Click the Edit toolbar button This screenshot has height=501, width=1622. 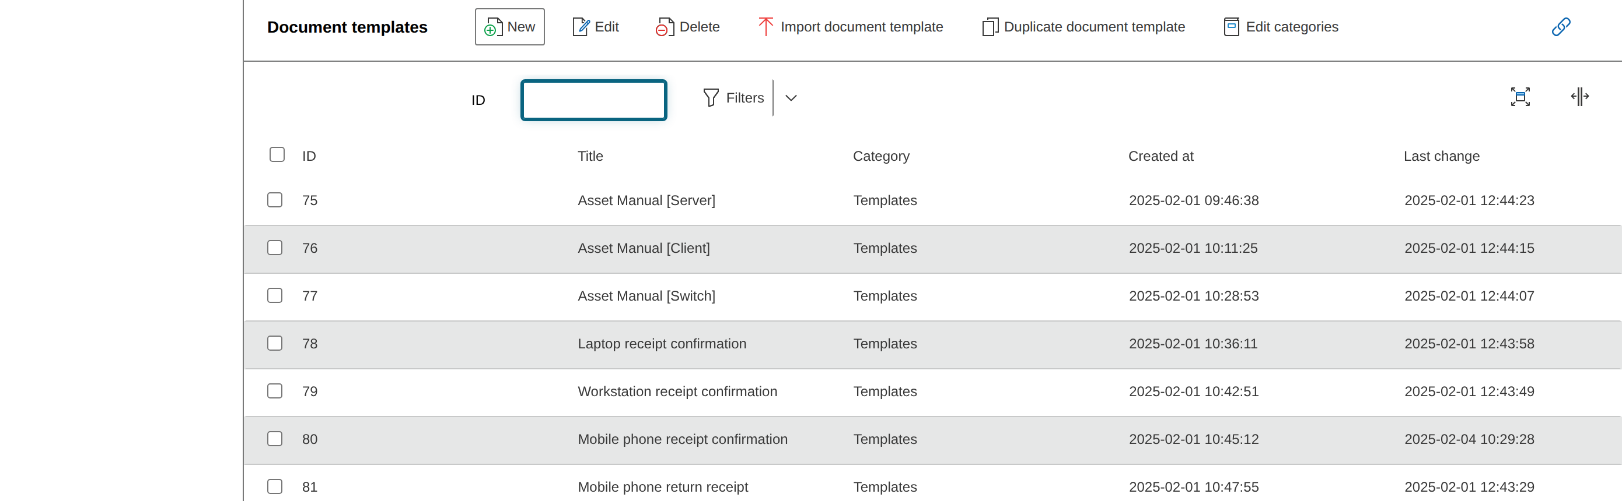pyautogui.click(x=595, y=27)
